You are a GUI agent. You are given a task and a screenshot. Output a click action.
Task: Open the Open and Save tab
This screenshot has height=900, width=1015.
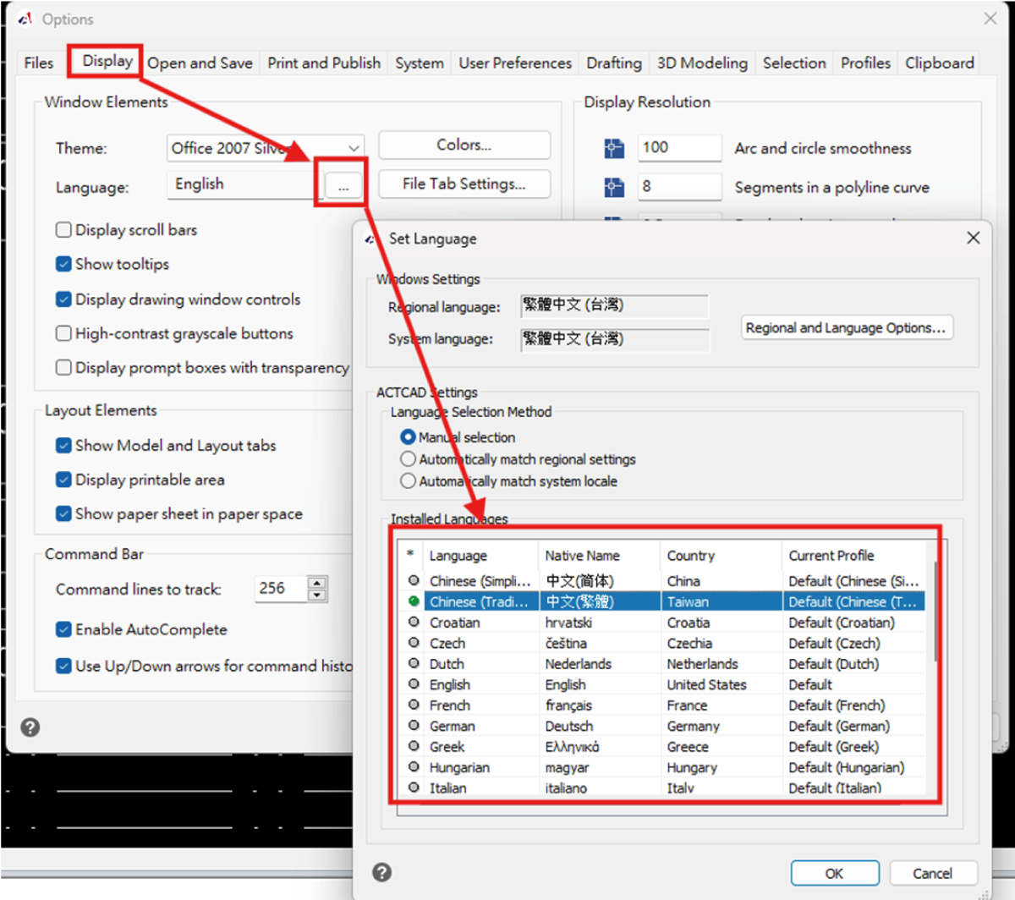coord(200,63)
